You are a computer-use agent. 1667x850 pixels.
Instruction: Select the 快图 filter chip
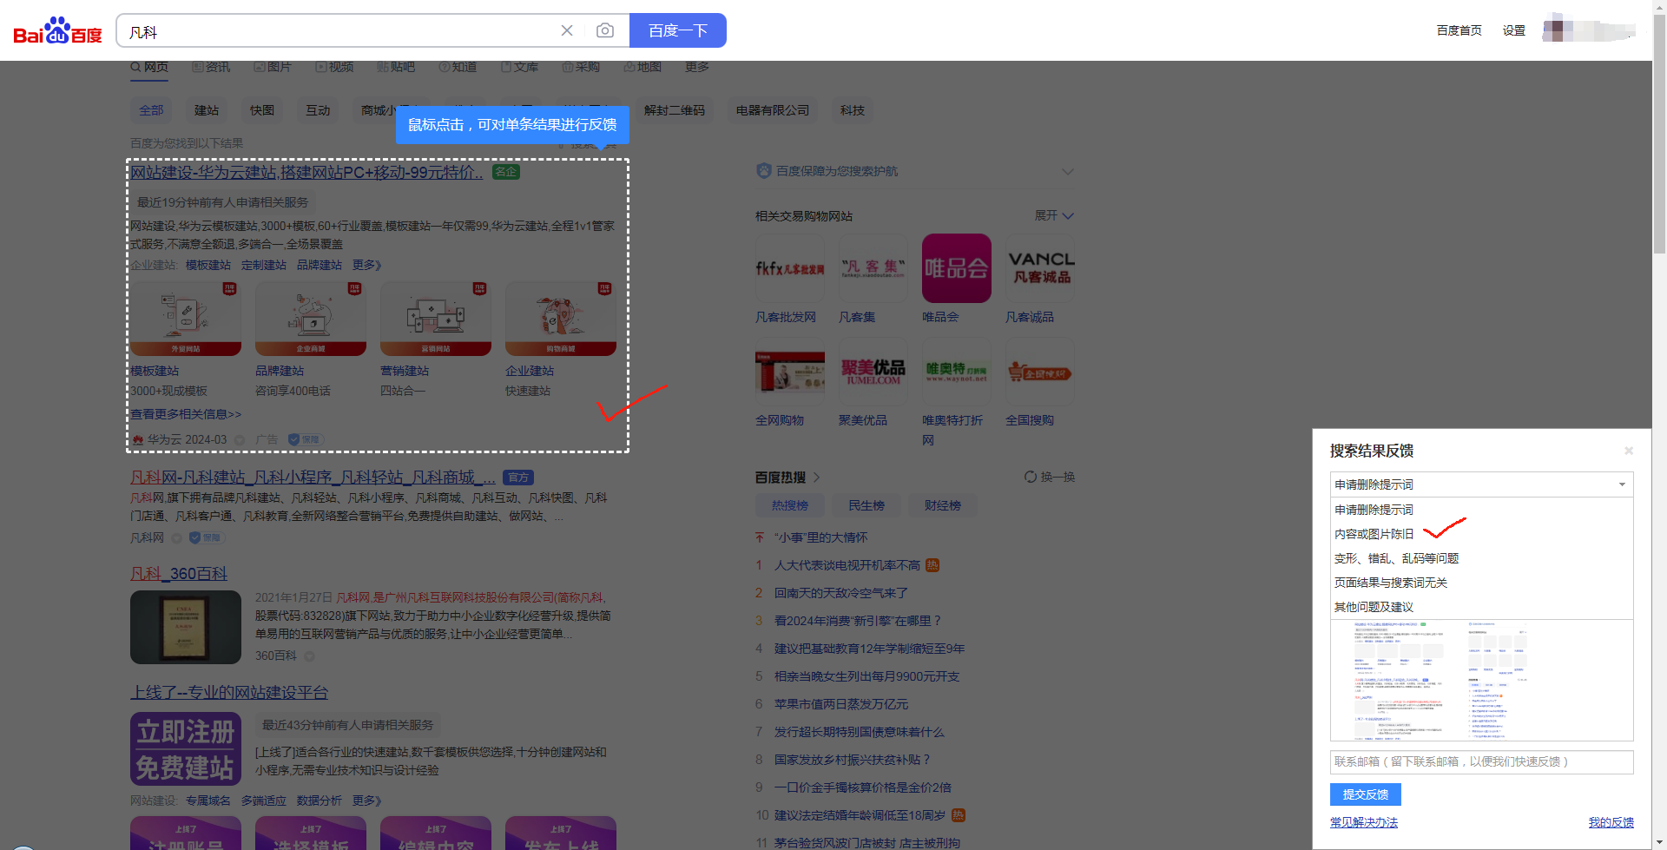pyautogui.click(x=262, y=110)
